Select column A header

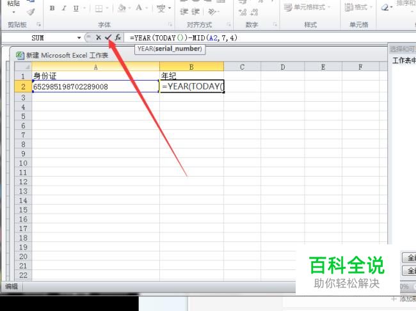coord(95,67)
